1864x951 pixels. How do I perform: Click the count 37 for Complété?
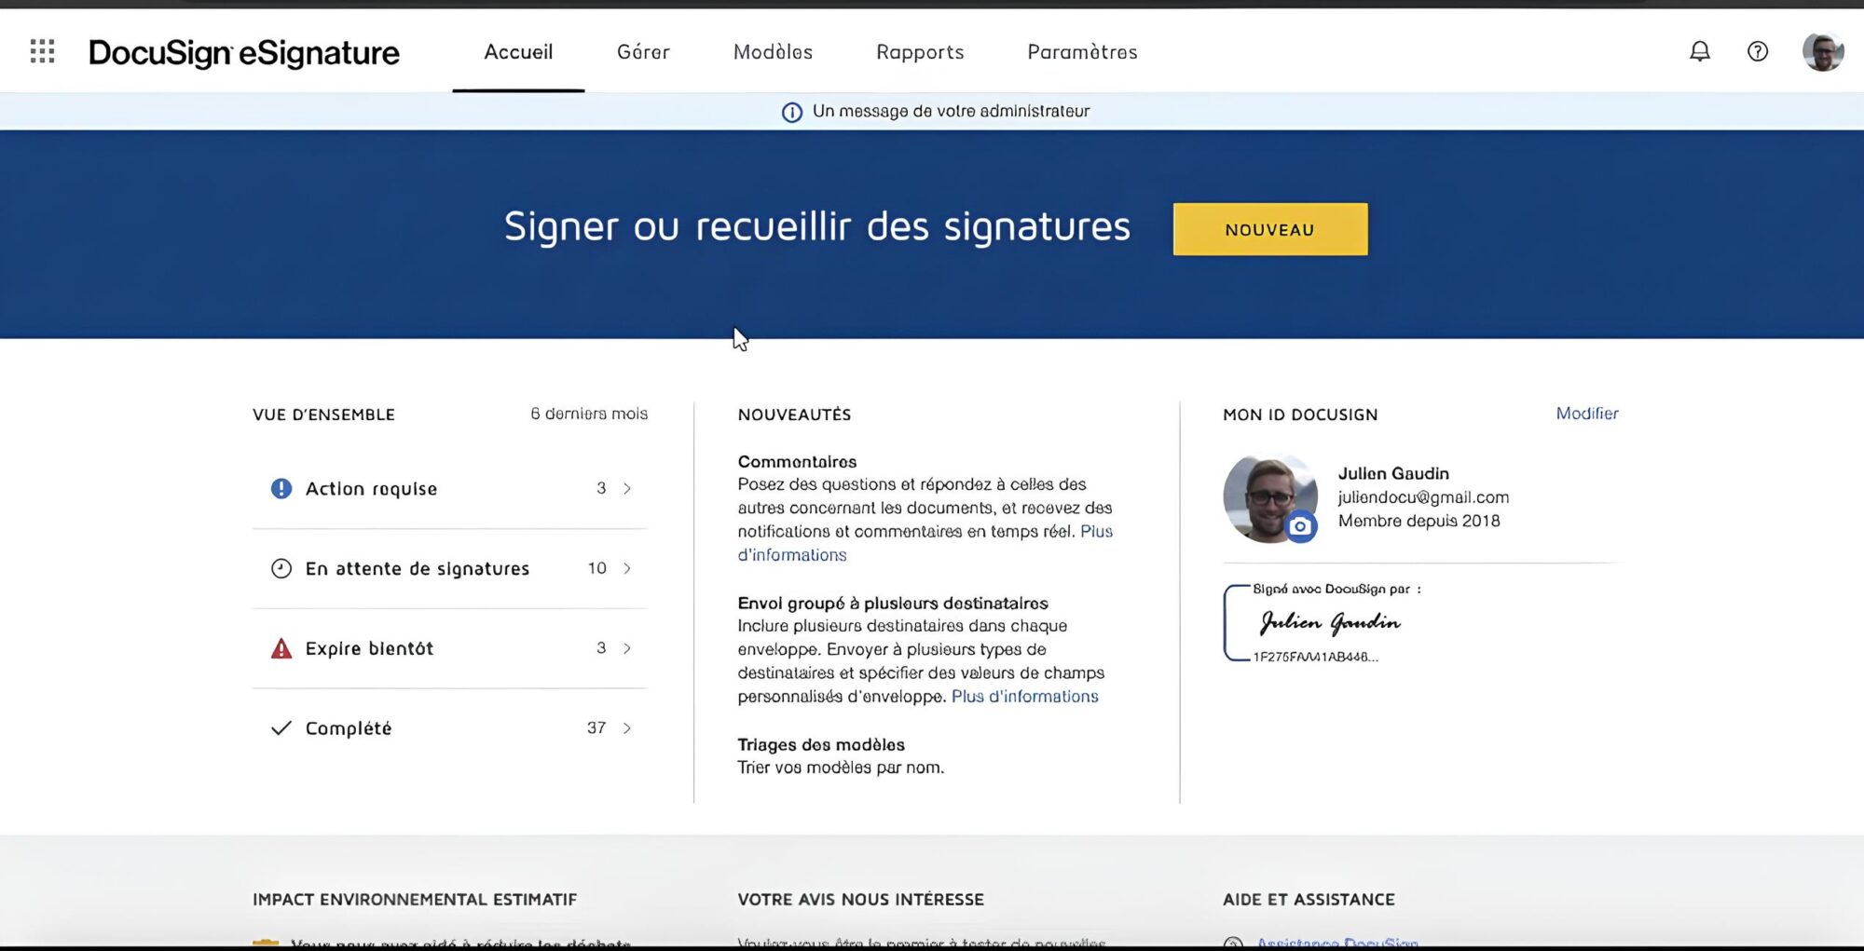click(596, 728)
